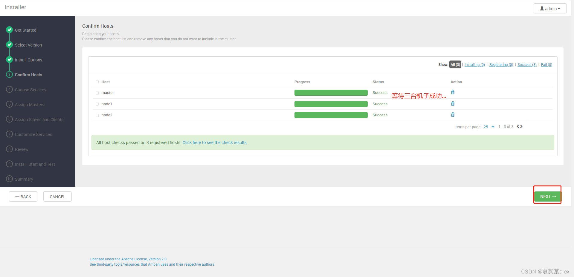Click the node1 host progress bar
Viewport: 574px width, 277px height.
click(331, 104)
